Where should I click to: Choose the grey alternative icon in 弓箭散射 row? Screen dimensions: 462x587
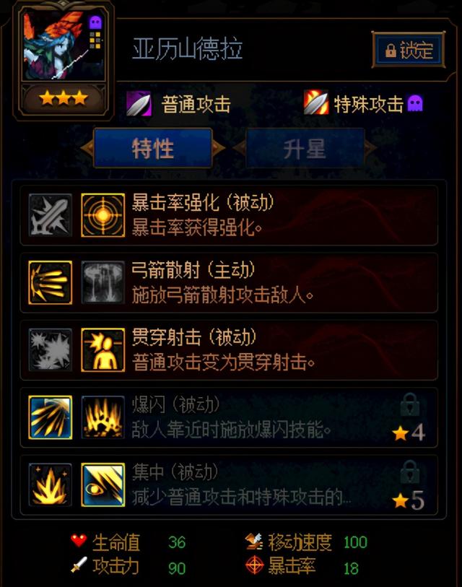pos(103,282)
